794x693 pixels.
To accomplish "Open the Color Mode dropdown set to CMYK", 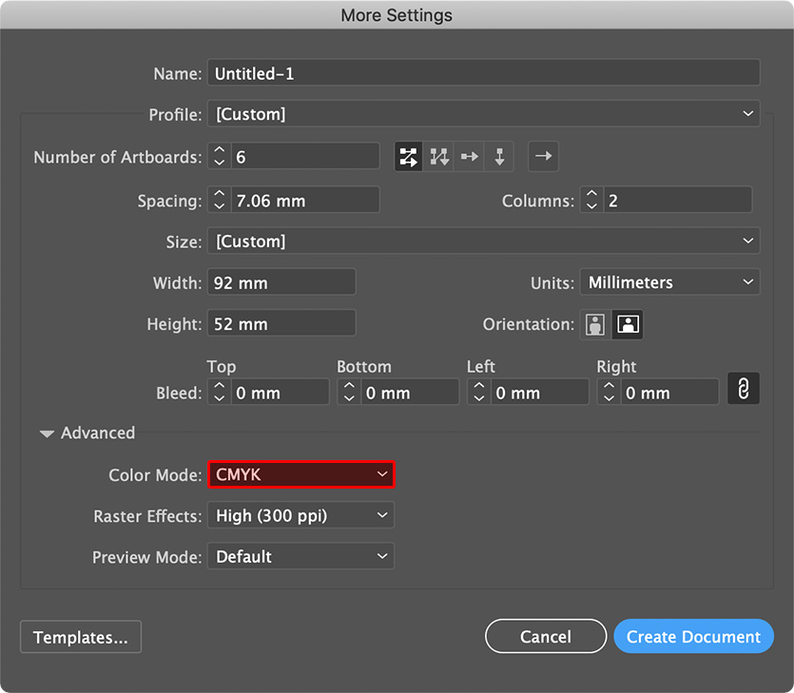I will pyautogui.click(x=300, y=474).
